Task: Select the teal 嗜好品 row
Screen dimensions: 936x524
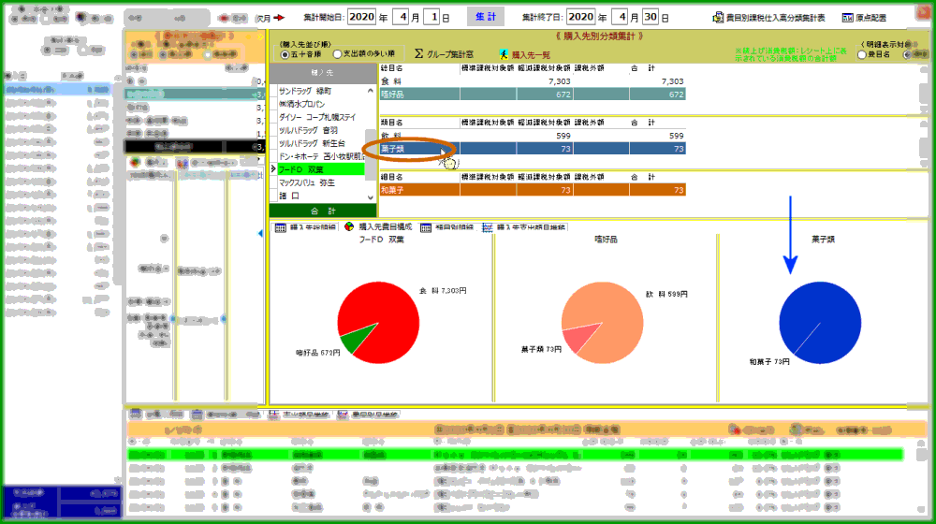Action: pyautogui.click(x=533, y=95)
